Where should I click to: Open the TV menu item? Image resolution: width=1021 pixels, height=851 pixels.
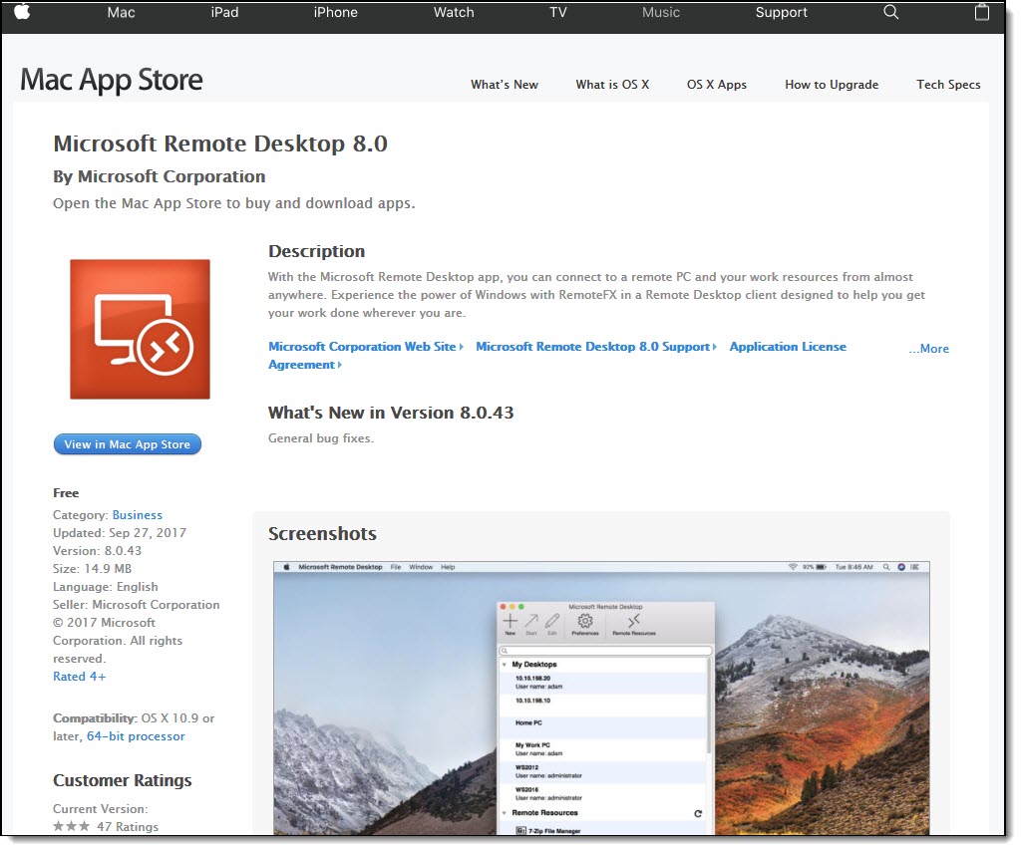click(558, 12)
